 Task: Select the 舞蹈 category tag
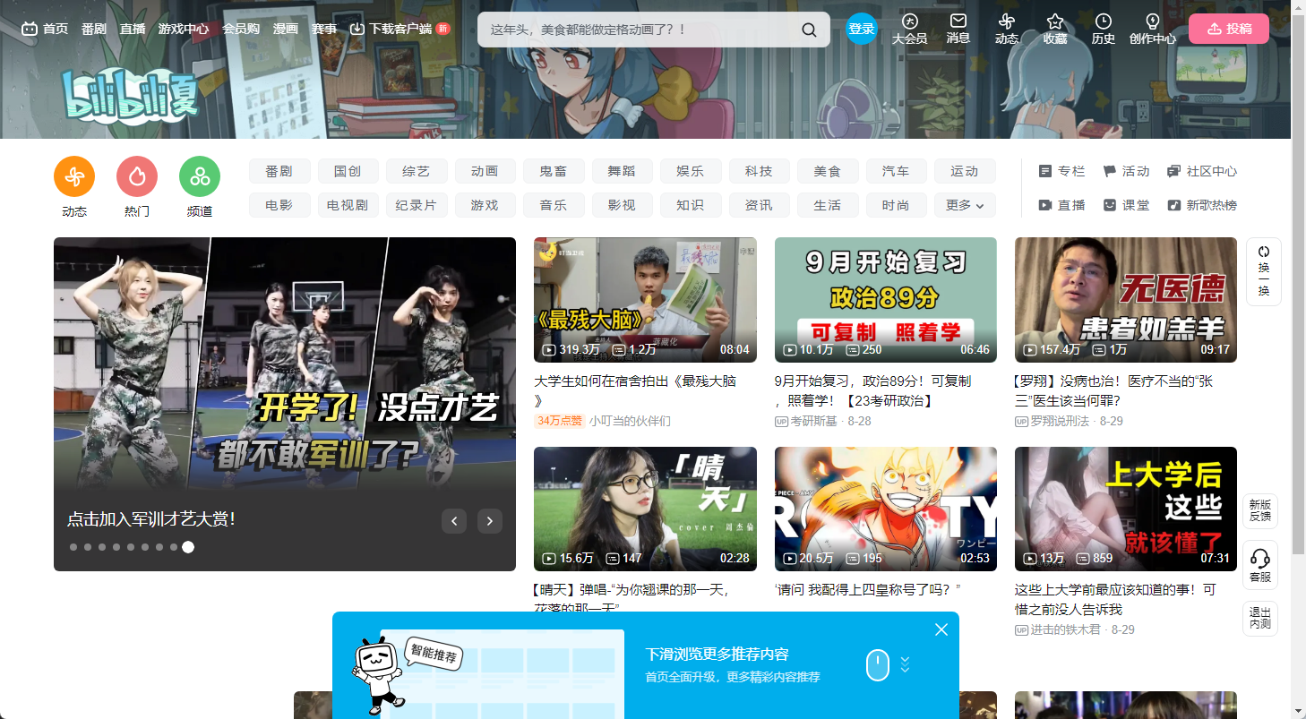(622, 171)
